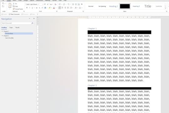Clear all formatting icon

click(x=55, y=4)
